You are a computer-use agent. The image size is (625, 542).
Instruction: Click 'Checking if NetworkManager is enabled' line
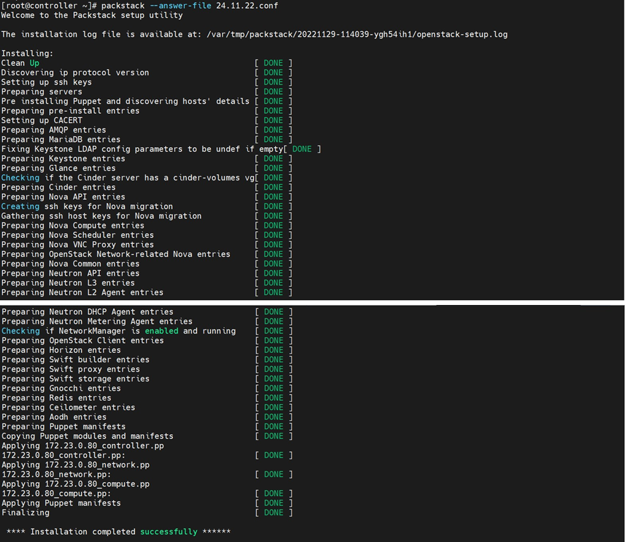click(119, 332)
